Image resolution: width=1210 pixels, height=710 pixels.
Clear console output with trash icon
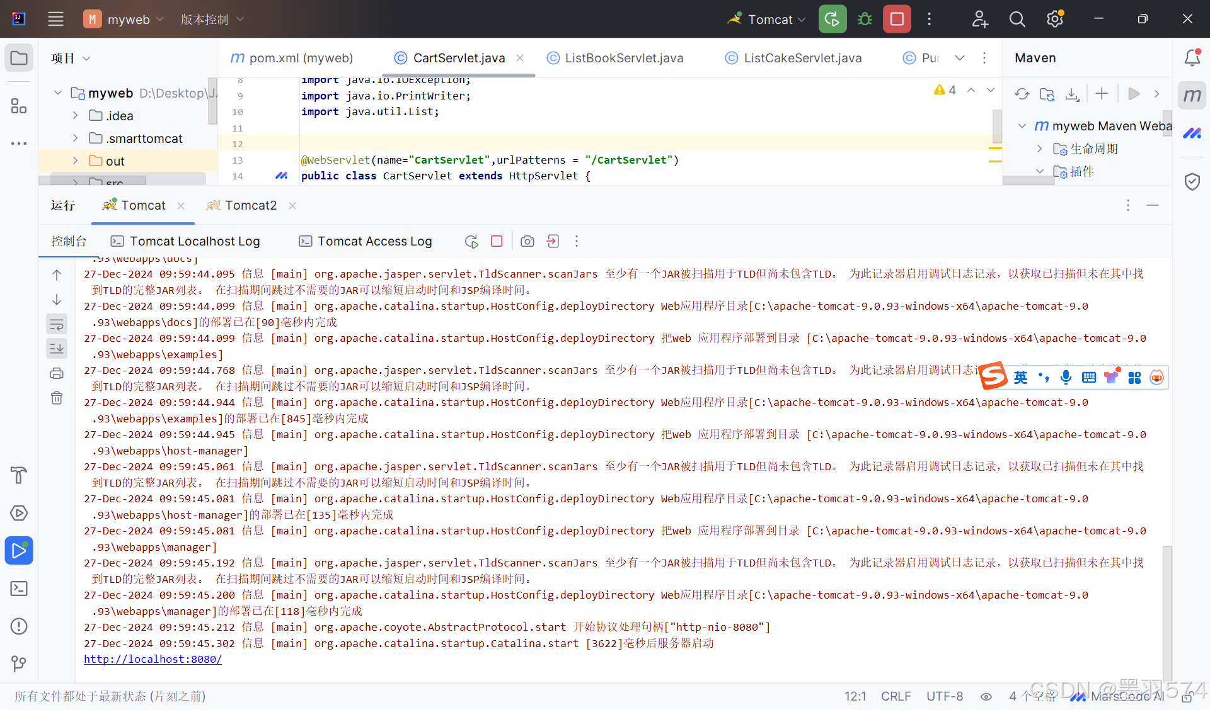click(57, 398)
